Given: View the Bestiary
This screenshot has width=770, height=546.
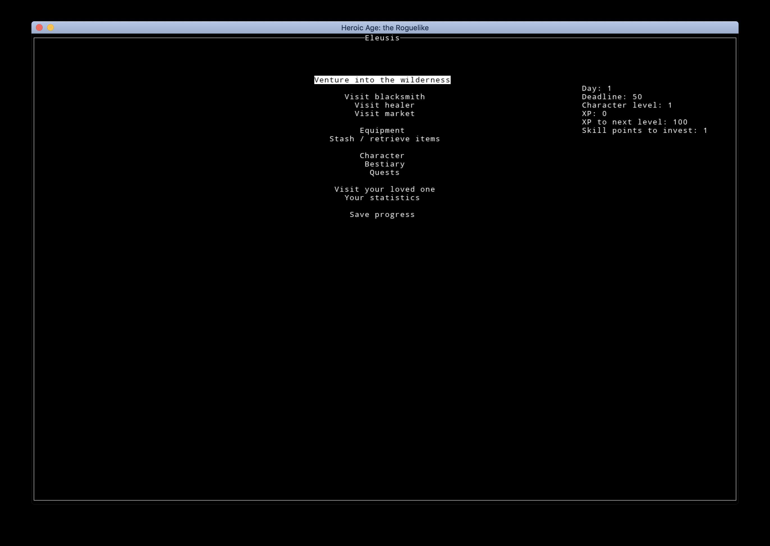Looking at the screenshot, I should coord(385,164).
